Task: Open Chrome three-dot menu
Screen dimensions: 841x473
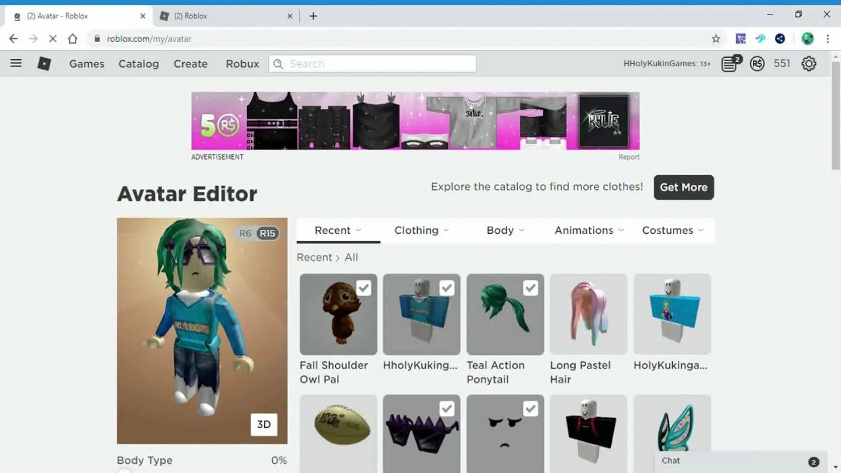Action: point(828,39)
